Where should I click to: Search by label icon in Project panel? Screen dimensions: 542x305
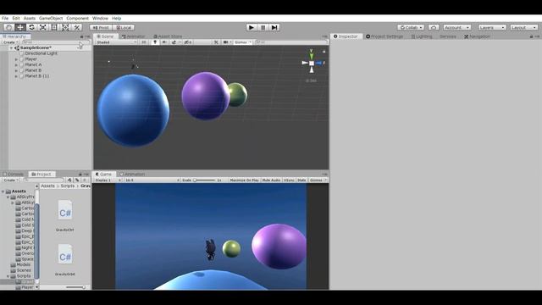(77, 180)
